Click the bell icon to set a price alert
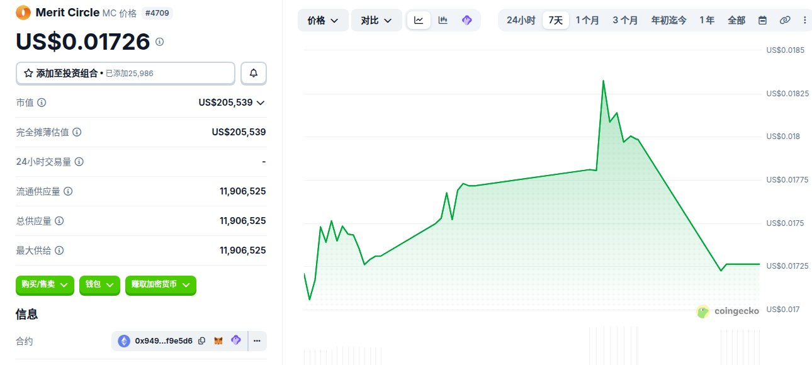Image resolution: width=812 pixels, height=365 pixels. pyautogui.click(x=254, y=73)
